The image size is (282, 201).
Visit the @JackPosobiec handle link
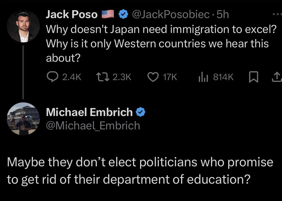click(171, 14)
